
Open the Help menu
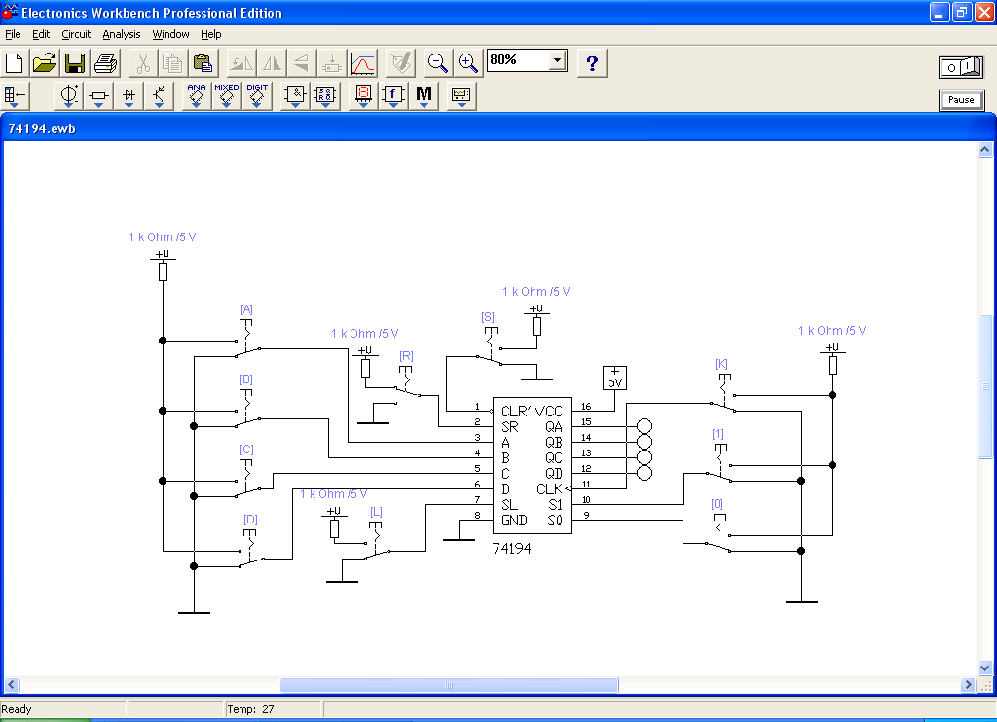click(x=210, y=34)
